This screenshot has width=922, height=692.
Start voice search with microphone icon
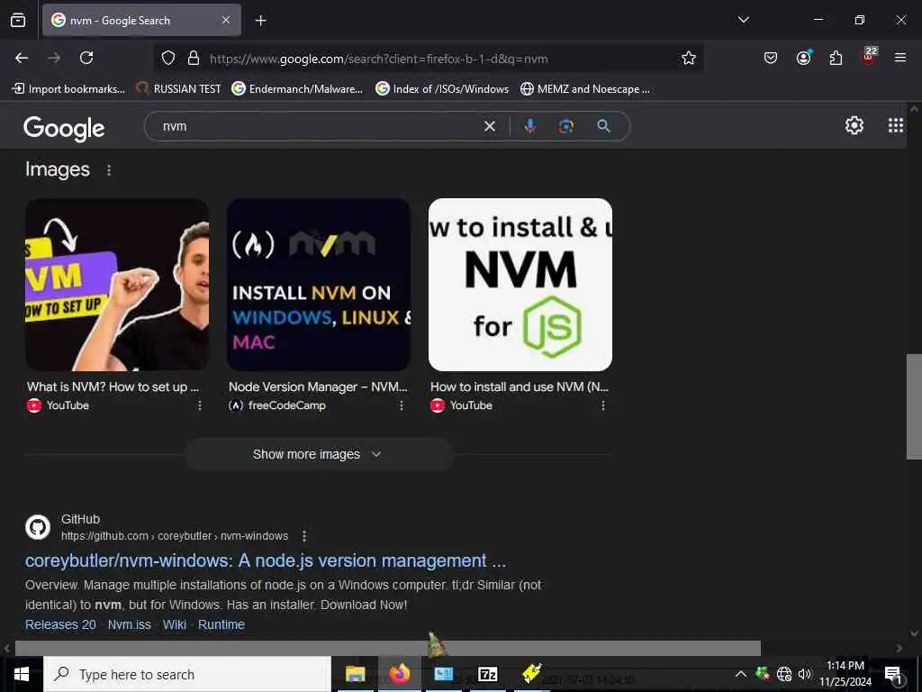(x=529, y=126)
